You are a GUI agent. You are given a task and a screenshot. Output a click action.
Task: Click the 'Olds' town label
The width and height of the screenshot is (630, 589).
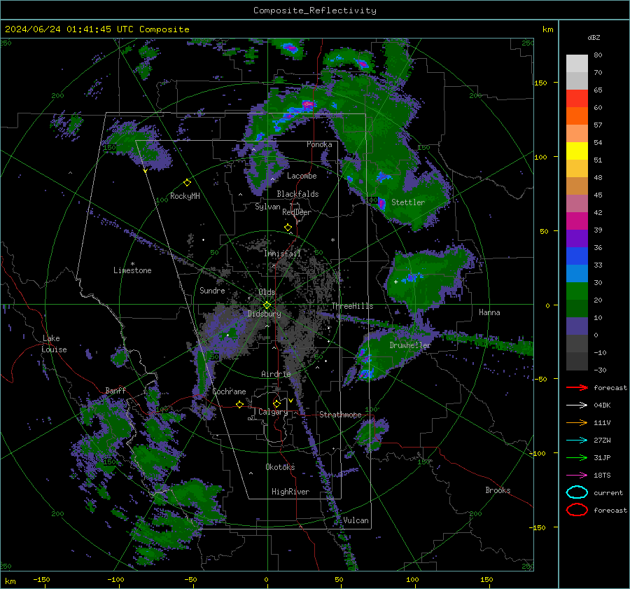267,292
